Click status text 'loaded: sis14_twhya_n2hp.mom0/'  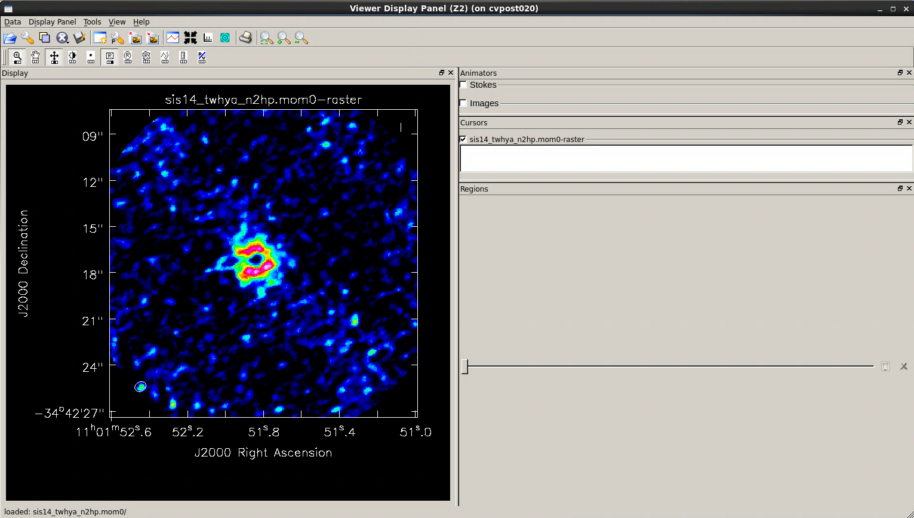click(65, 512)
